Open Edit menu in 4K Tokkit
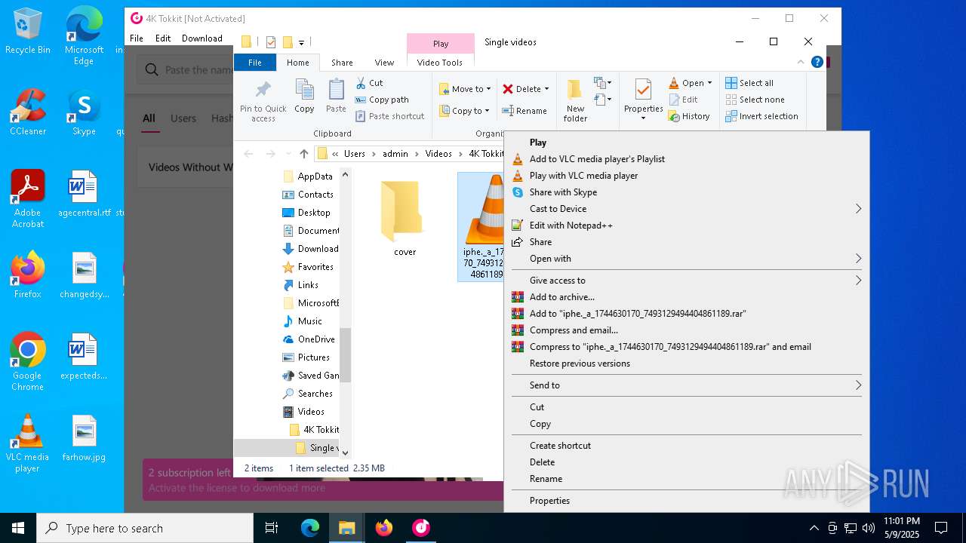The height and width of the screenshot is (543, 966). [163, 38]
